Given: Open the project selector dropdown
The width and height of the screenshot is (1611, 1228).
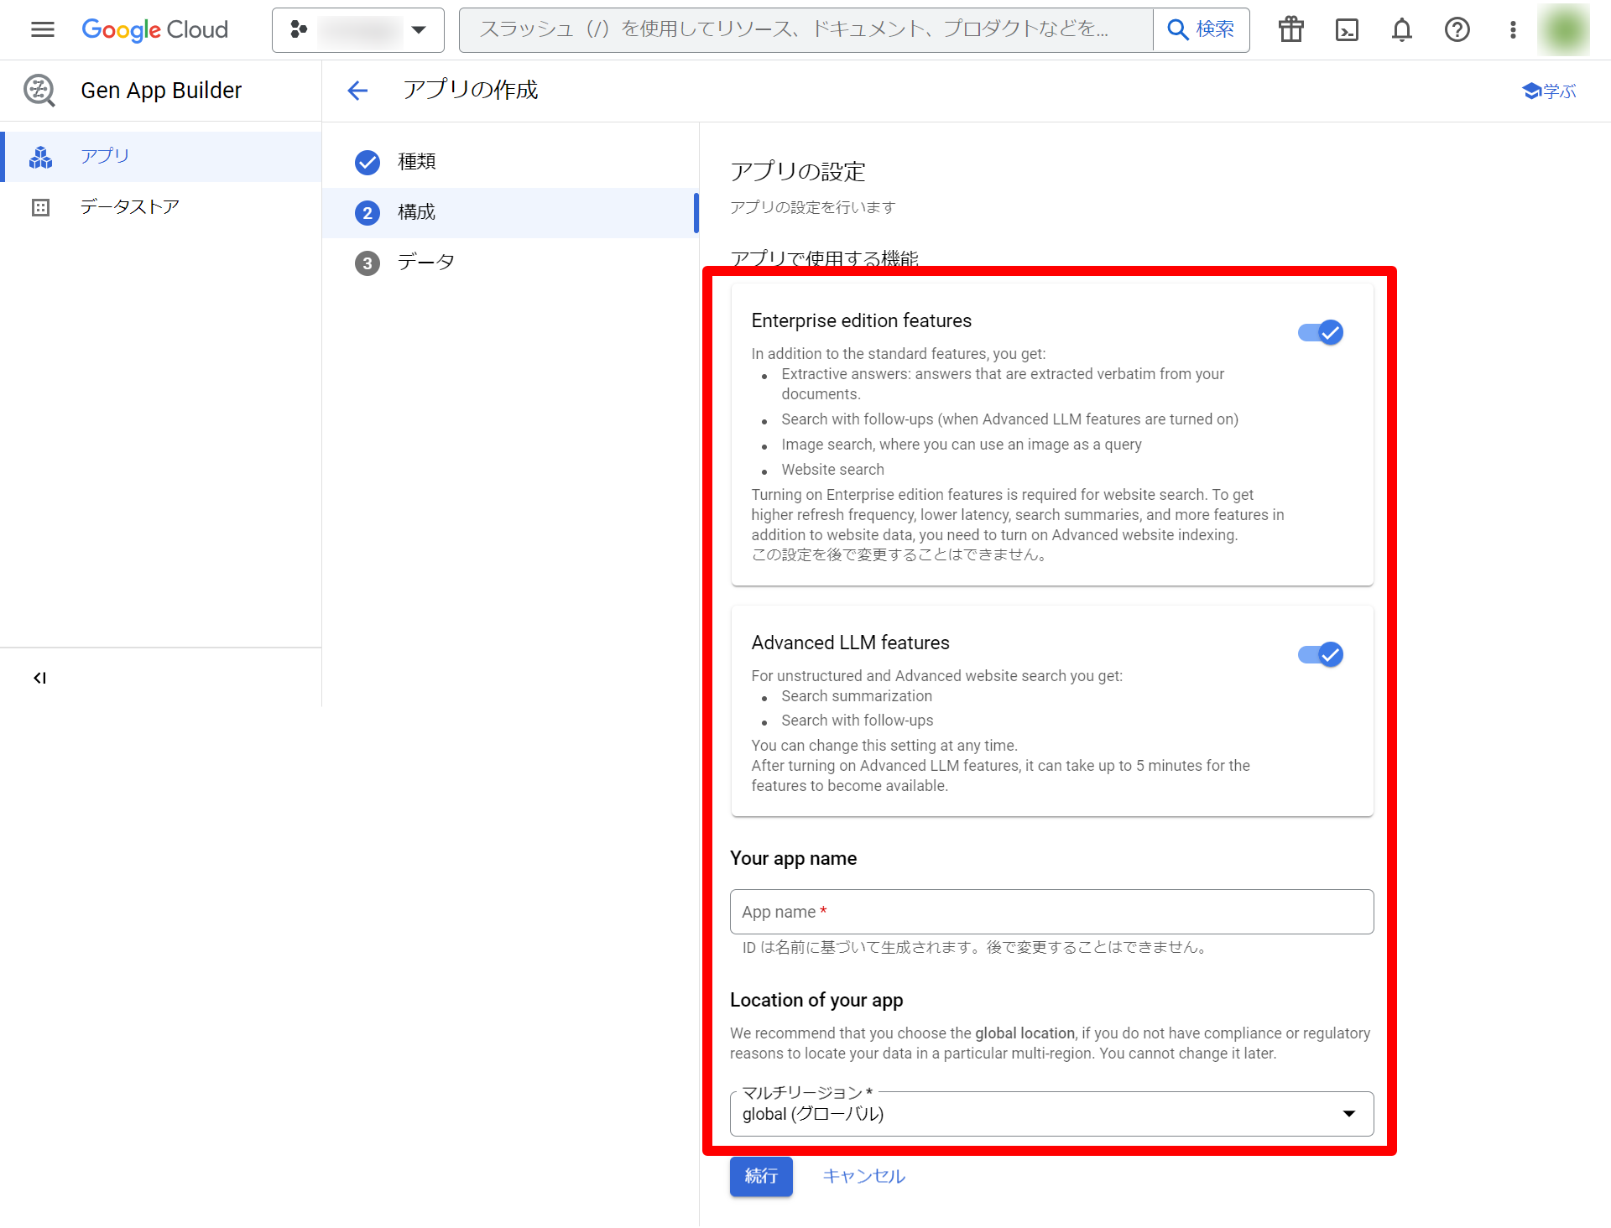Looking at the screenshot, I should tap(358, 30).
